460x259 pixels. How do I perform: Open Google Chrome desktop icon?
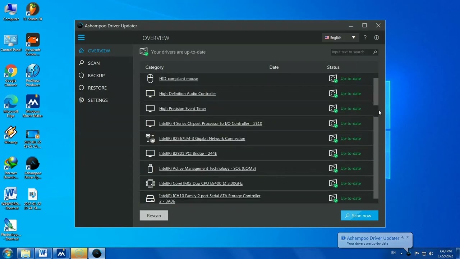11,76
